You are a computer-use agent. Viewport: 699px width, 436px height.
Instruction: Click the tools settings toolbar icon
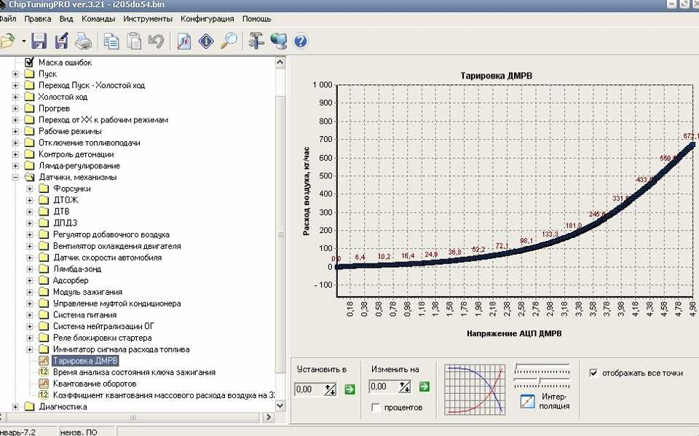[256, 41]
